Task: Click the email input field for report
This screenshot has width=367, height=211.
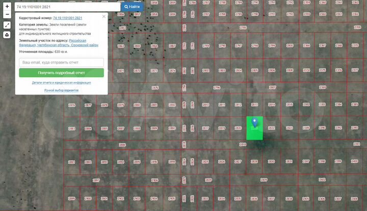Action: (61, 62)
